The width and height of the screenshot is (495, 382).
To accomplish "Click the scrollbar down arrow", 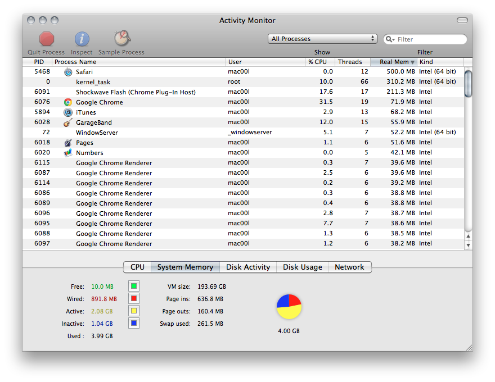I will click(469, 245).
